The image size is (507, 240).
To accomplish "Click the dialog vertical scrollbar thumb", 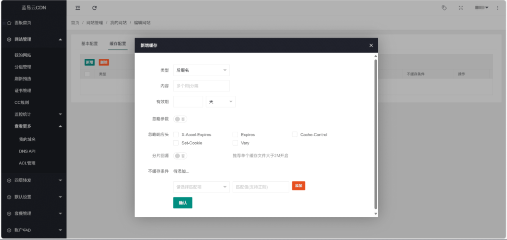I will pos(375,134).
